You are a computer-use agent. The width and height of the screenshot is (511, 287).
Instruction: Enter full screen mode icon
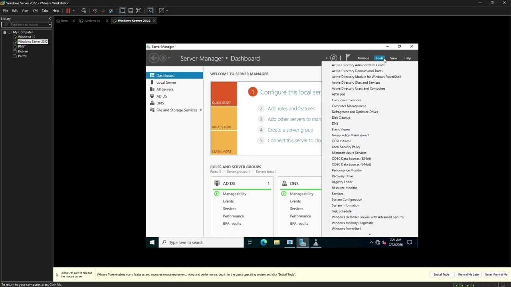point(139,11)
